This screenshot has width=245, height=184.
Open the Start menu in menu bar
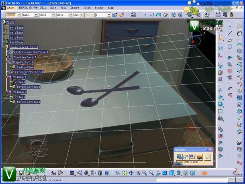[x=10, y=8]
